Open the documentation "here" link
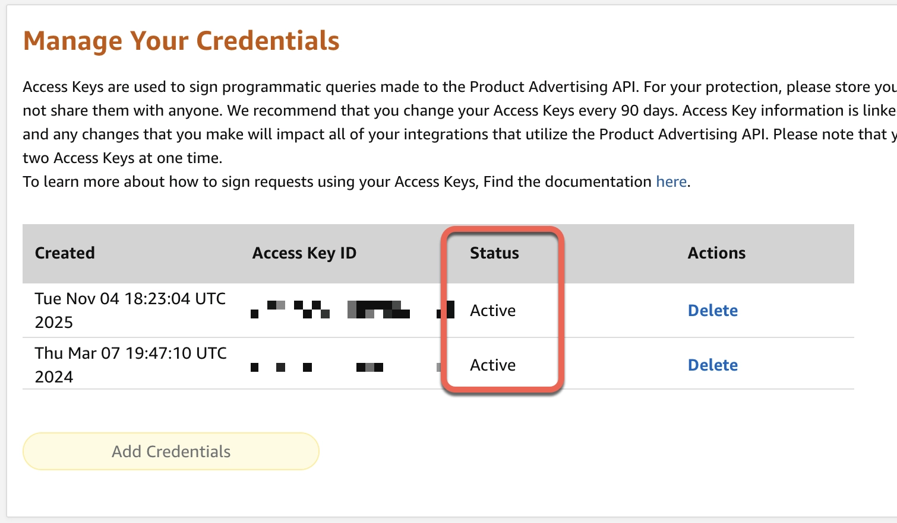This screenshot has width=897, height=523. tap(670, 181)
